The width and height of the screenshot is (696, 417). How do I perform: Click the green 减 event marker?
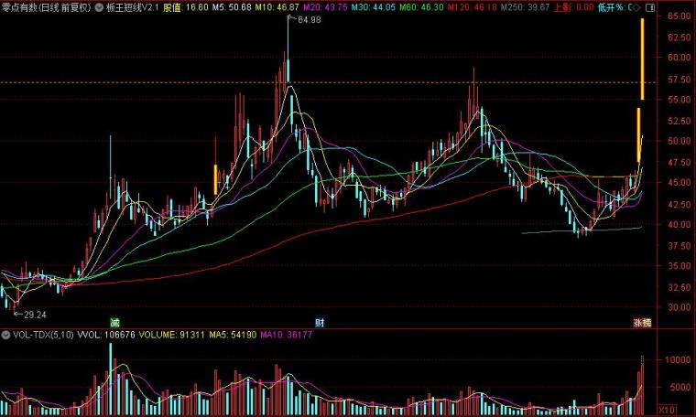click(114, 323)
